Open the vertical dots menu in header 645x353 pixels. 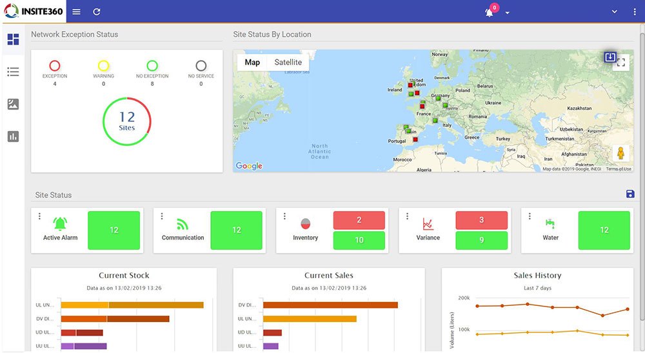point(634,12)
